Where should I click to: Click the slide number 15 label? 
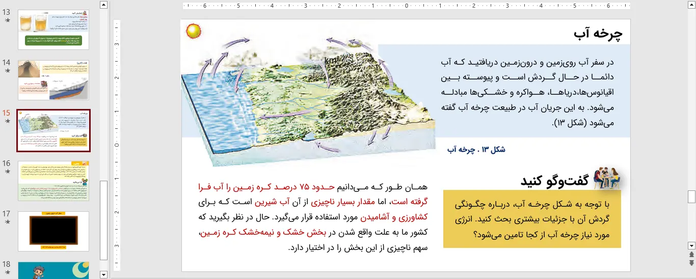point(7,113)
